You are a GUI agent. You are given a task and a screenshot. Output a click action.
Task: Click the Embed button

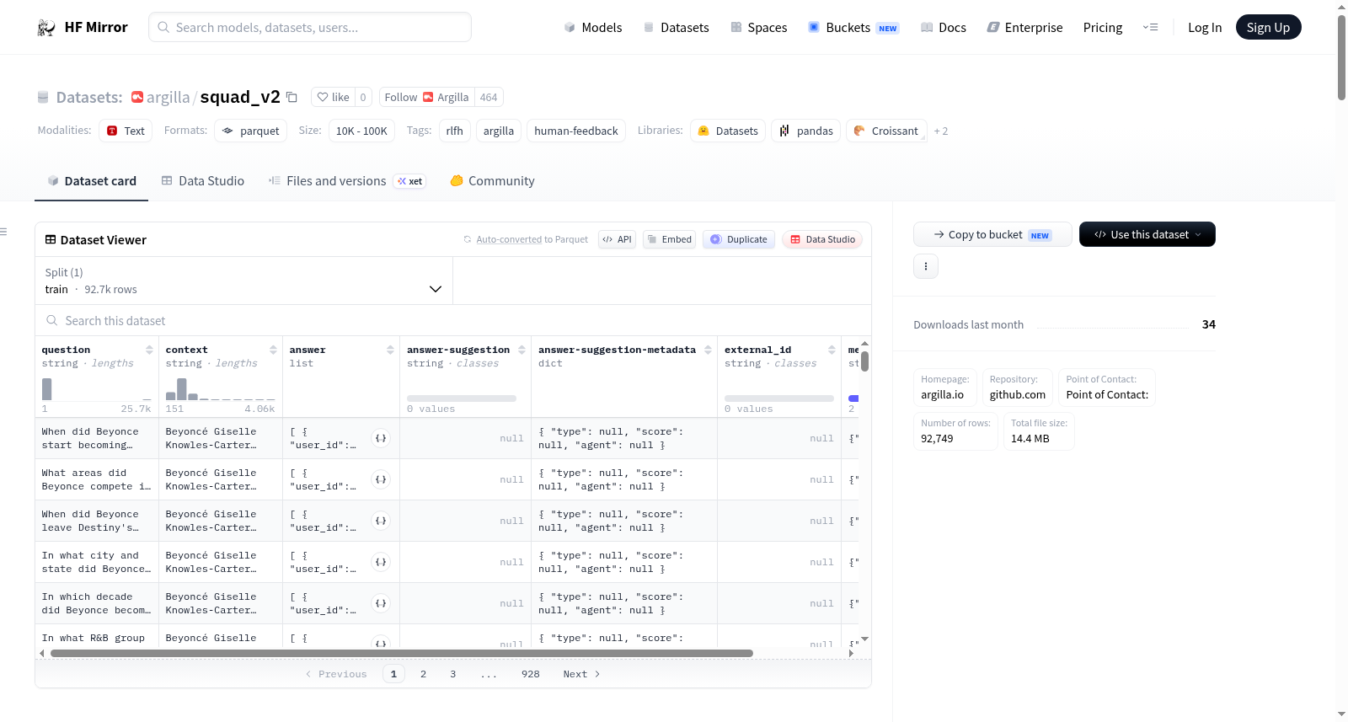(x=668, y=239)
